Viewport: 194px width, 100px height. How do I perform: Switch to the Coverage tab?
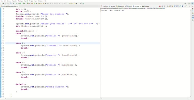pos(145,6)
